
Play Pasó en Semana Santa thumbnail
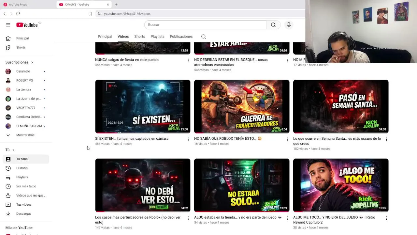pyautogui.click(x=341, y=106)
